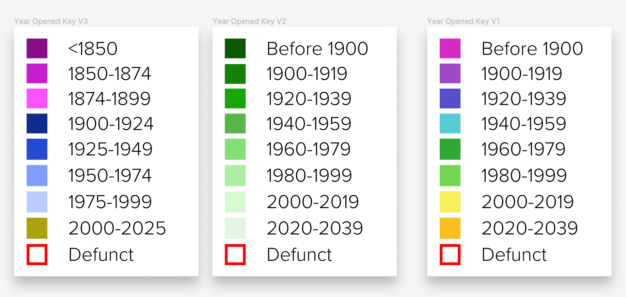The height and width of the screenshot is (297, 626).
Task: Click the 2020-2039 label in V2 key
Action: point(315,228)
